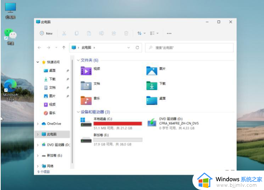Screen dimensions: 264x190
Task: Click the 9 个项目 status text
Action: coord(44,172)
